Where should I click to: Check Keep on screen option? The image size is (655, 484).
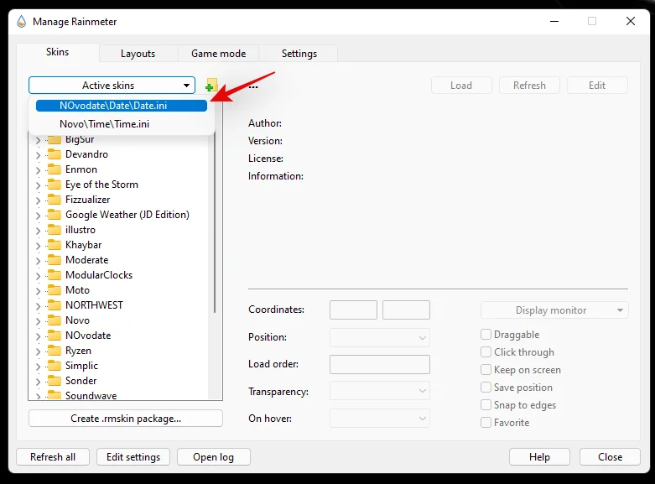click(x=486, y=369)
